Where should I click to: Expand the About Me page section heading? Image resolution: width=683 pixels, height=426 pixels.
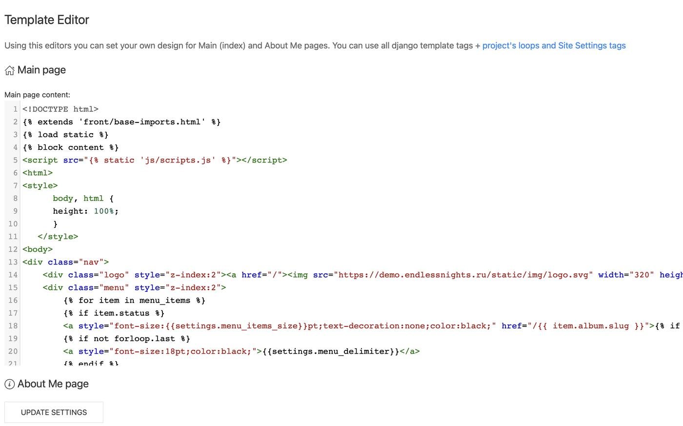(53, 384)
